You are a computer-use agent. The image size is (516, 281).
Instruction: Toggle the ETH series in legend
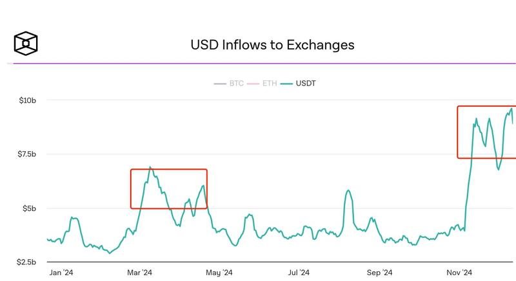(270, 84)
